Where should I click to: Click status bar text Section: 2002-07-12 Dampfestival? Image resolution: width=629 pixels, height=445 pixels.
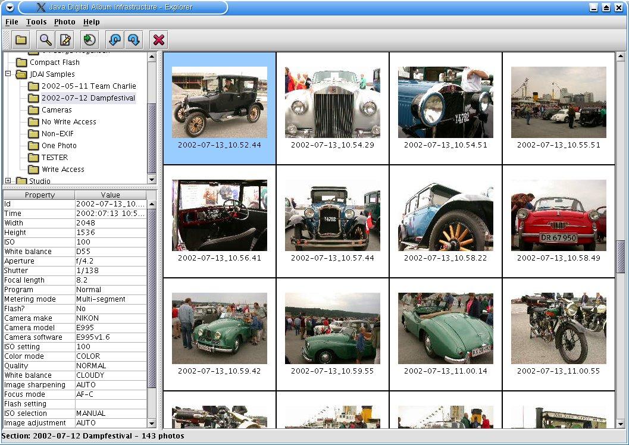point(67,436)
